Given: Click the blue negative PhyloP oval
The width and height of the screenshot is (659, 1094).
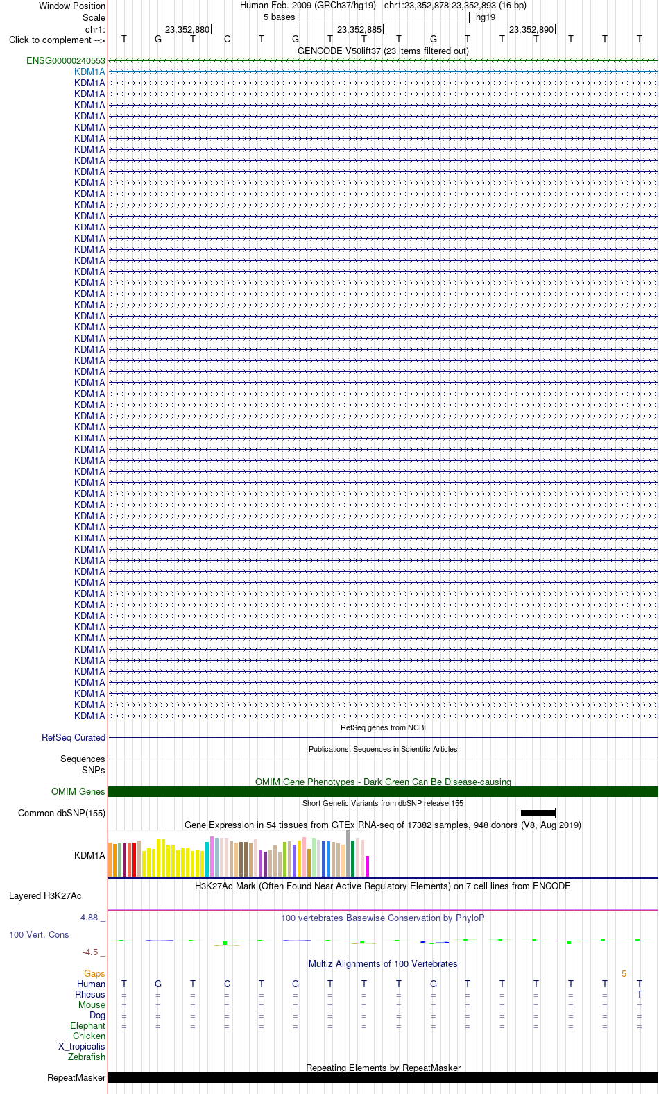Looking at the screenshot, I should coord(434,942).
